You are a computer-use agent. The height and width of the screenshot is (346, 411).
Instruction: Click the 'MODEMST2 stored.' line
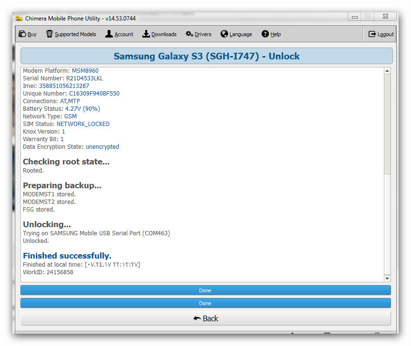pos(49,202)
